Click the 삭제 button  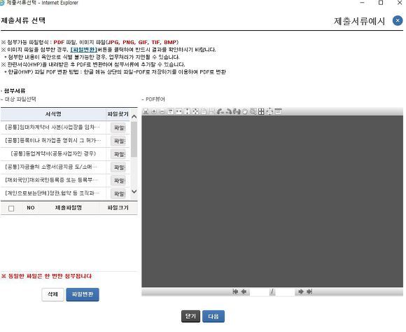(52, 294)
